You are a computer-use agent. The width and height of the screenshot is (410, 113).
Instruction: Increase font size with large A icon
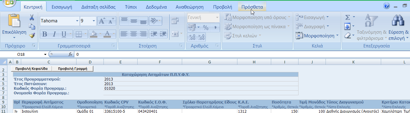[102, 21]
